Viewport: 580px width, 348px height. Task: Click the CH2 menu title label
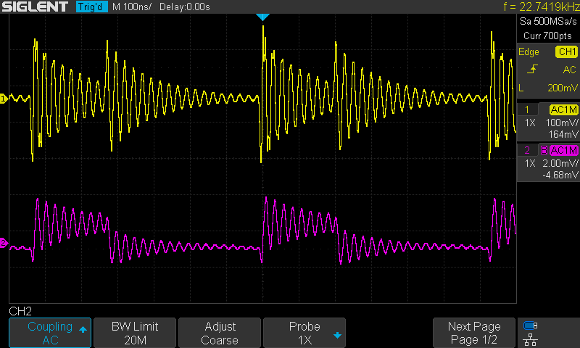(x=20, y=311)
